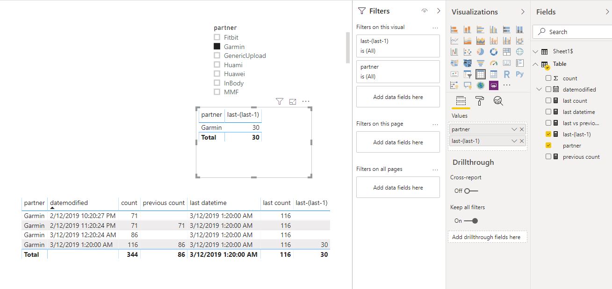612x289 pixels.
Task: Sort by datemodified column header
Action: [69, 203]
